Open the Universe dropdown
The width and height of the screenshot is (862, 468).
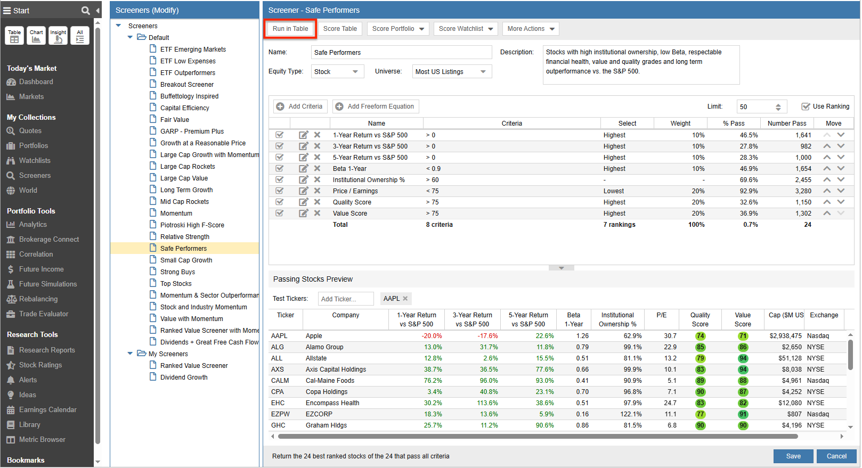coord(452,72)
